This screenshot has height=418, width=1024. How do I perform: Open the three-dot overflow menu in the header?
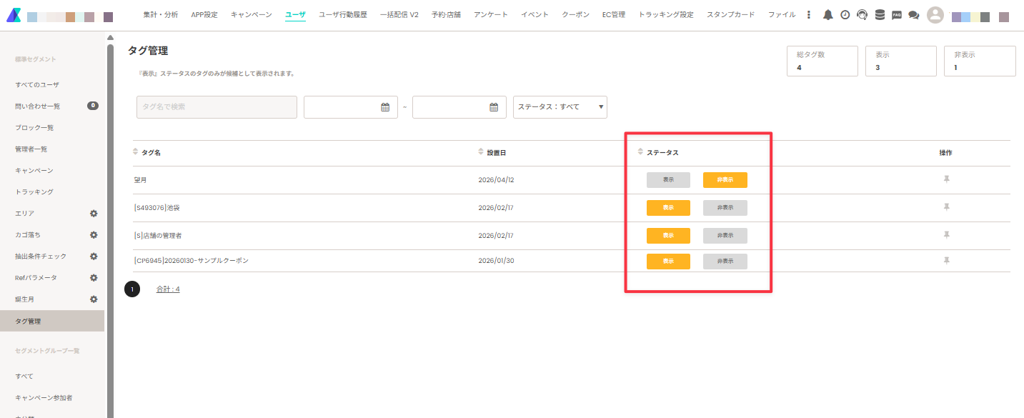point(808,15)
